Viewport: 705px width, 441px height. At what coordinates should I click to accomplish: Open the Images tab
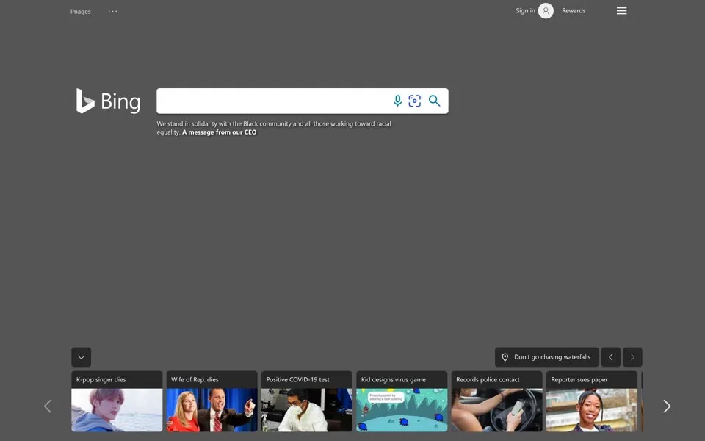(x=81, y=12)
